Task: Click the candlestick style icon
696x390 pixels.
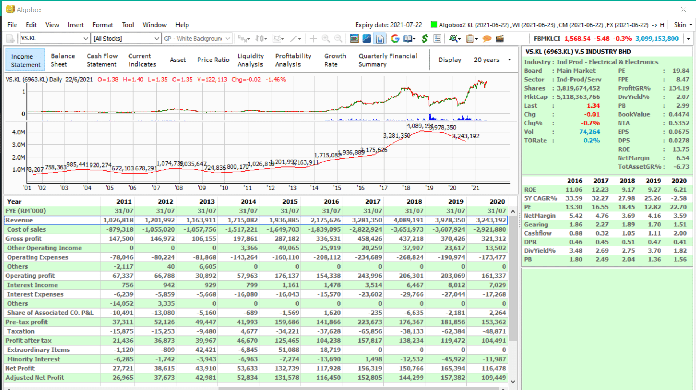Action: click(x=260, y=39)
